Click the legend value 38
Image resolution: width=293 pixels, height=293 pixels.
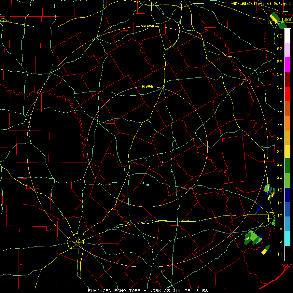280,126
